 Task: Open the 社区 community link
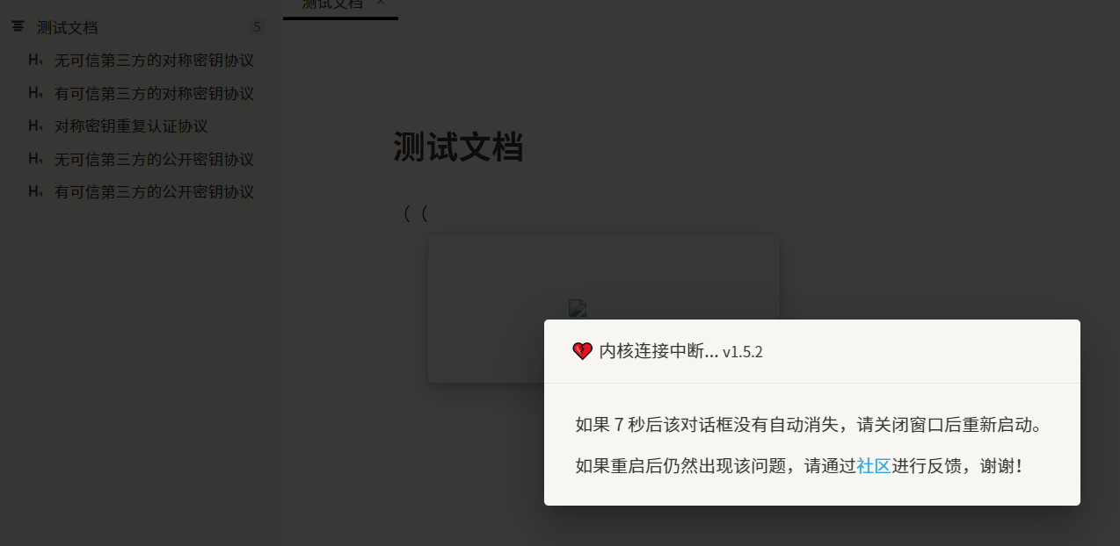pos(874,466)
